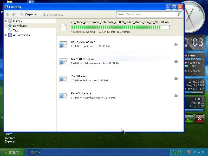Open the Windows start menu

coord(12,152)
